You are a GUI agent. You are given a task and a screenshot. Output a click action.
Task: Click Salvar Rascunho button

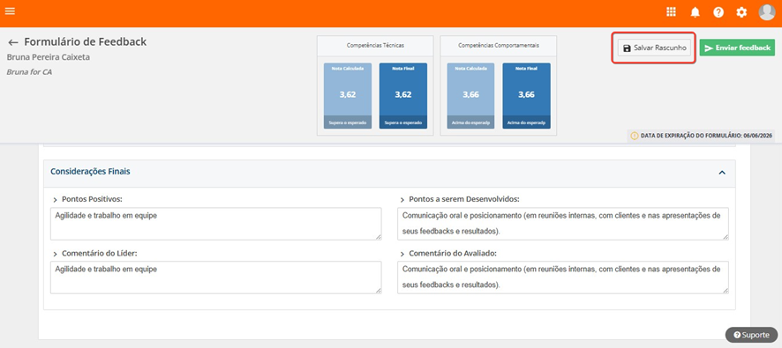coord(655,48)
